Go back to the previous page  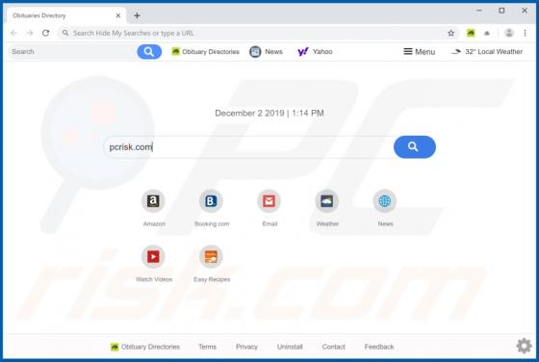pyautogui.click(x=13, y=33)
